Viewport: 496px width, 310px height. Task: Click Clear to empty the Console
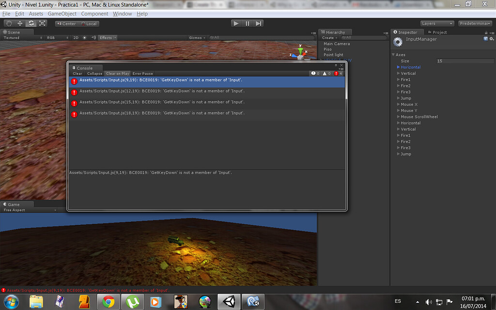77,73
